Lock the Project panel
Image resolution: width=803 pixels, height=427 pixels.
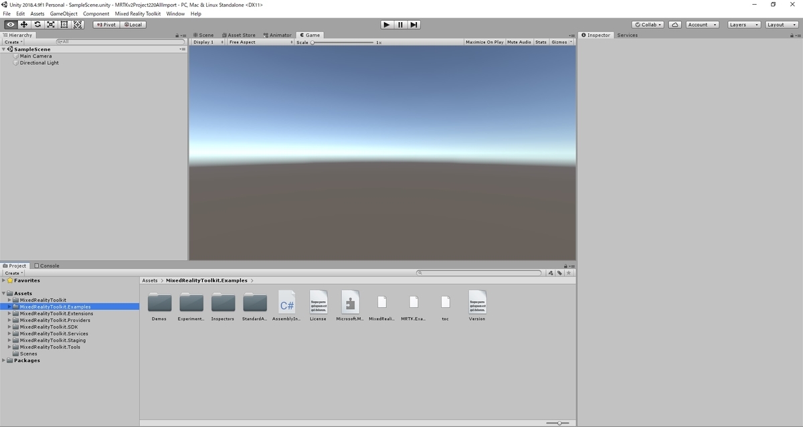pyautogui.click(x=565, y=266)
